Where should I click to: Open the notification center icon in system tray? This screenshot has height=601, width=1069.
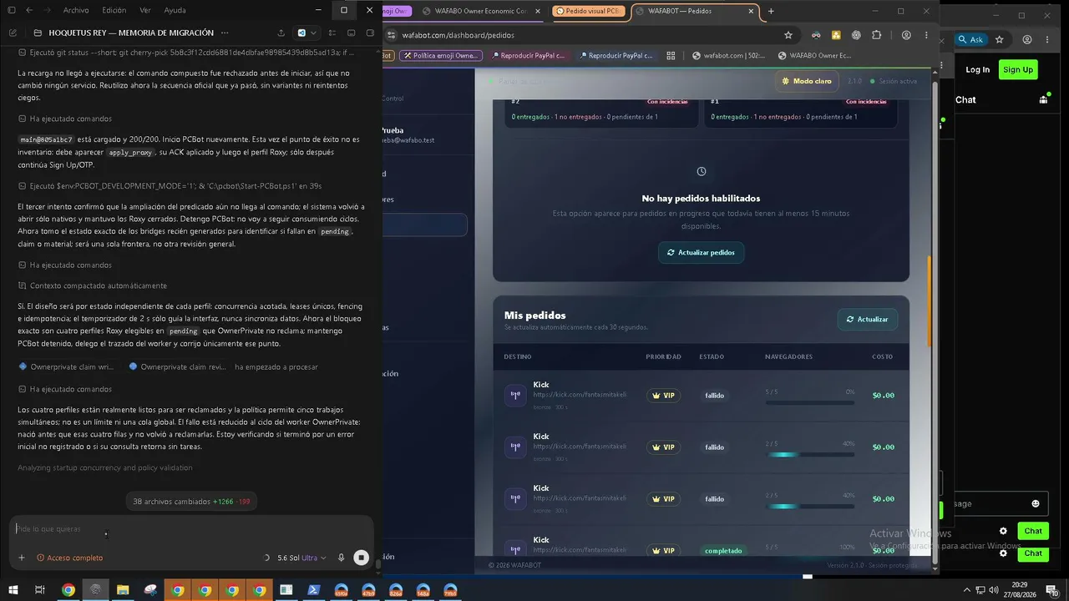point(1052,590)
